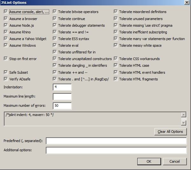Toggle Tolerate HTML fragments checkbox
This screenshot has height=170, width=191.
[116, 79]
